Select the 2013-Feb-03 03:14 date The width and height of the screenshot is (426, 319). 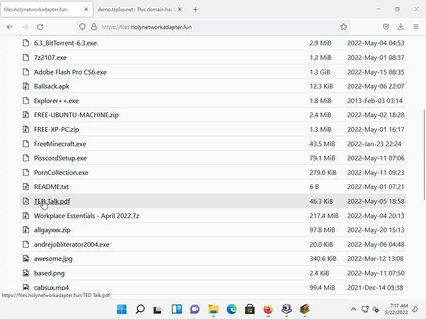tap(375, 101)
